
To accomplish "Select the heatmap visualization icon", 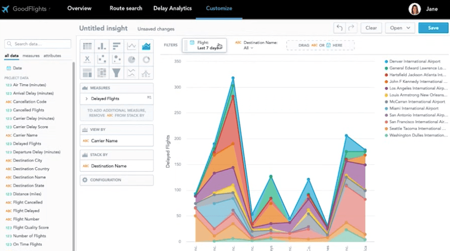I will tap(102, 73).
